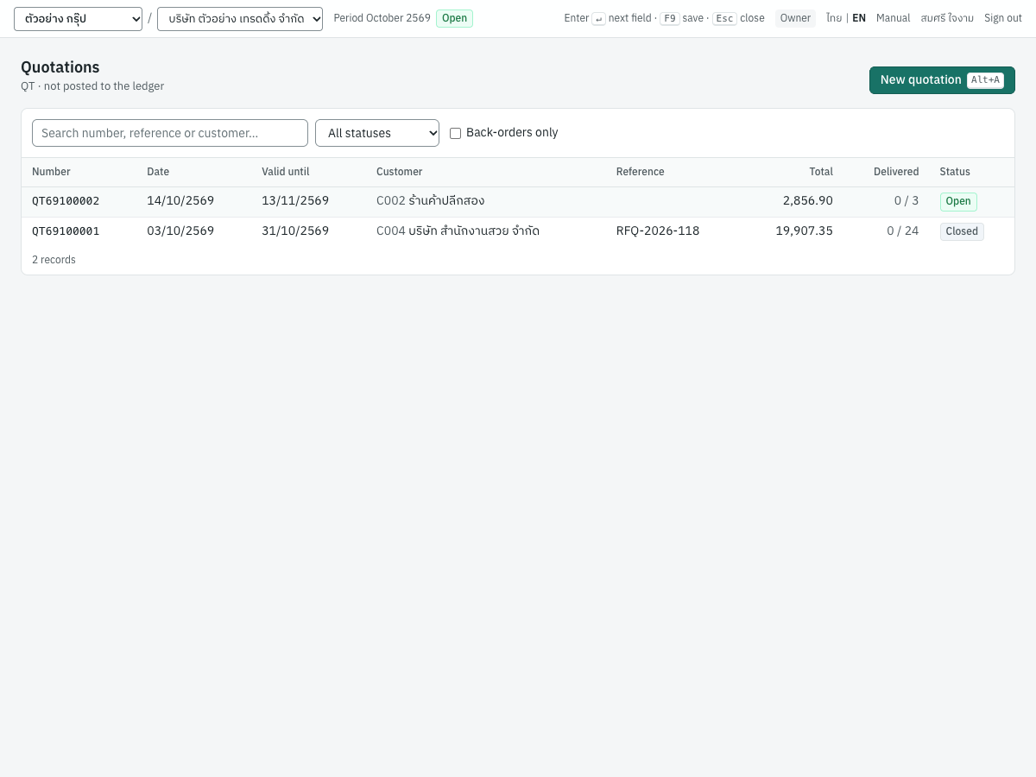This screenshot has width=1036, height=777.
Task: Switch language to ไทย
Action: pos(834,18)
